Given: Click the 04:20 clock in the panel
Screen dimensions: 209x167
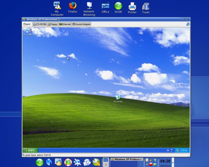Looking at the screenshot, I should (x=165, y=161).
